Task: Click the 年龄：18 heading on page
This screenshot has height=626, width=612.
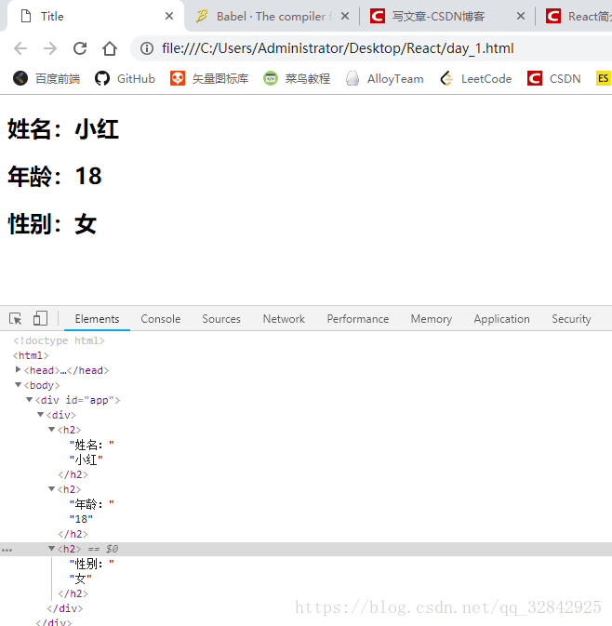Action: point(55,176)
